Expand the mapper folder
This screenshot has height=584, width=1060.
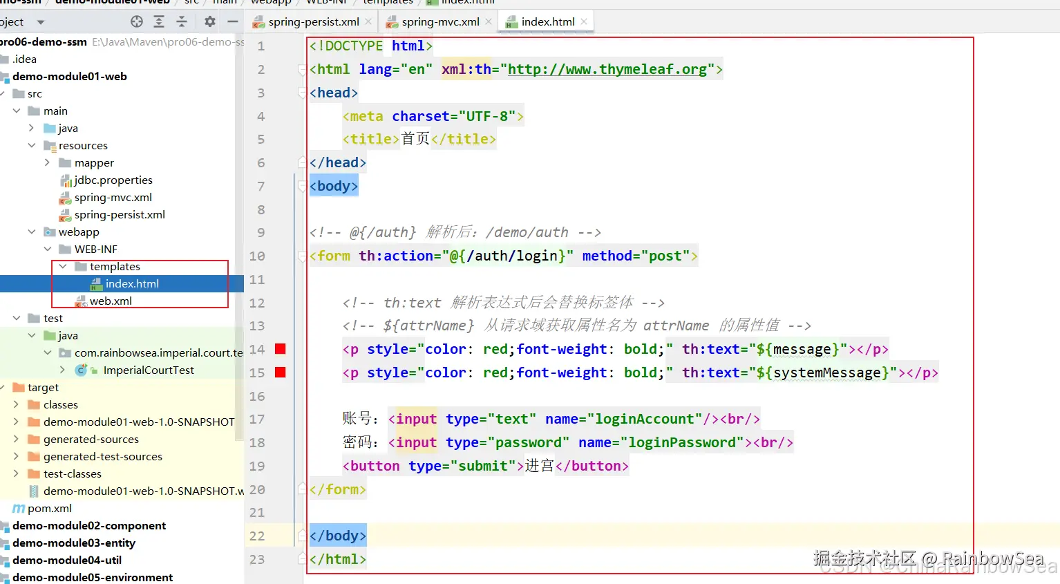[x=48, y=162]
